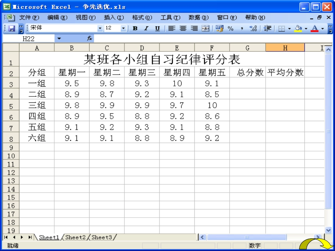Open Fill Color dropdown arrow

tap(306, 29)
